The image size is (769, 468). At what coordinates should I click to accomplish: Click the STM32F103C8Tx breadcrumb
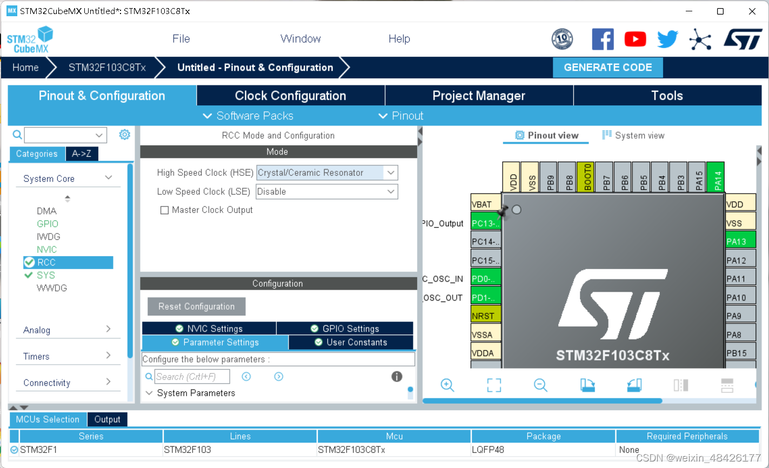point(107,68)
